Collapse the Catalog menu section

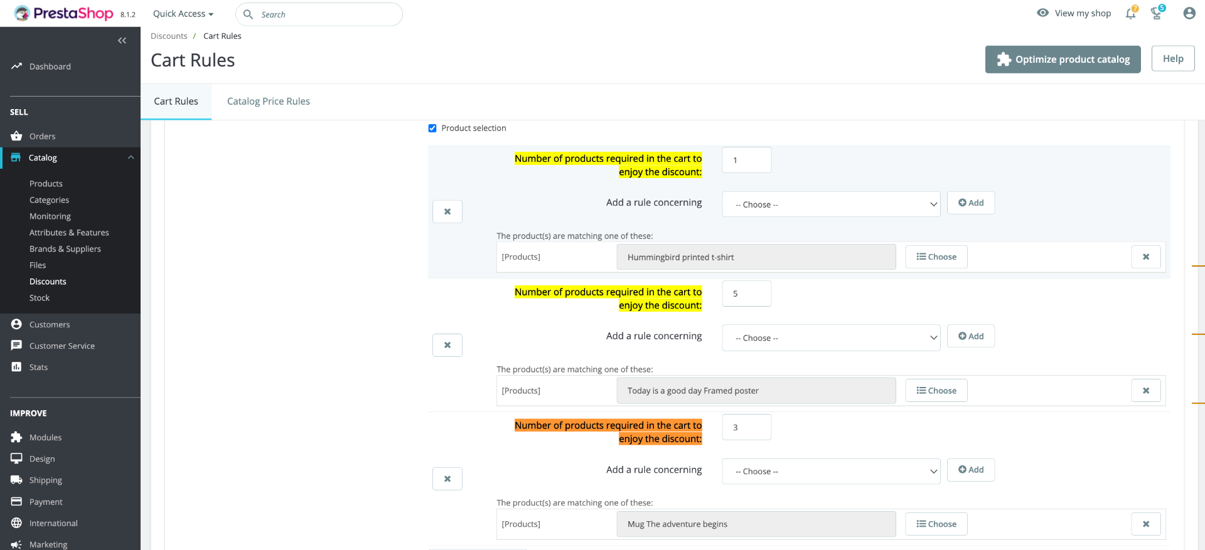131,157
